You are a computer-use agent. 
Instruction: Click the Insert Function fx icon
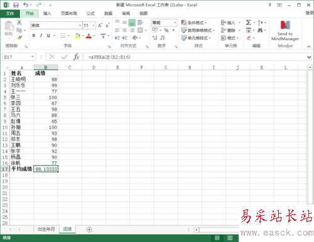[77, 57]
